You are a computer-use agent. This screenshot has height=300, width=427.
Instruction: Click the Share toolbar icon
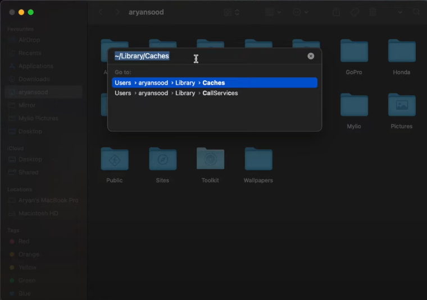point(337,12)
